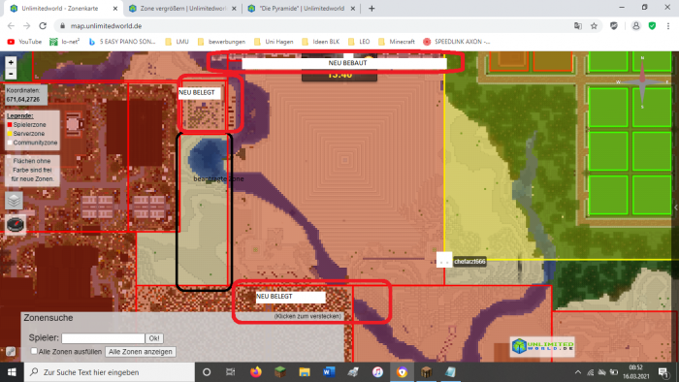The width and height of the screenshot is (679, 382).
Task: Open 5 EASY PIANO SON bookmark
Action: pyautogui.click(x=121, y=42)
